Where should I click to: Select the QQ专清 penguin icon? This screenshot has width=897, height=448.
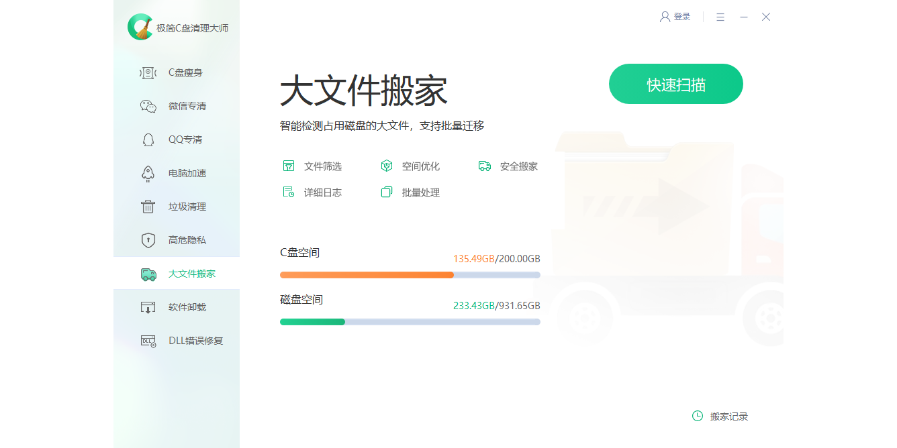click(148, 139)
